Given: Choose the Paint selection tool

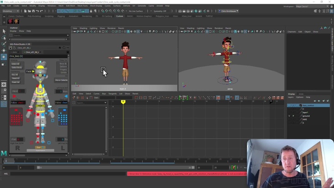Looking at the screenshot, I should coord(4,44).
